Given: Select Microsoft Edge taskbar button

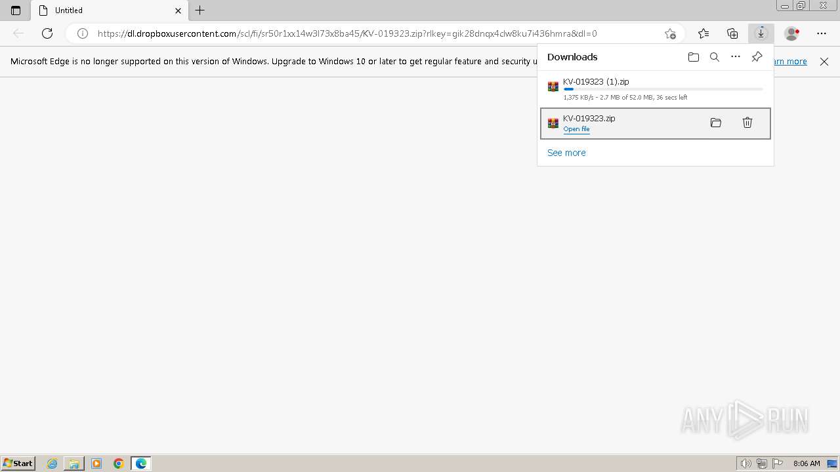Looking at the screenshot, I should tap(141, 463).
